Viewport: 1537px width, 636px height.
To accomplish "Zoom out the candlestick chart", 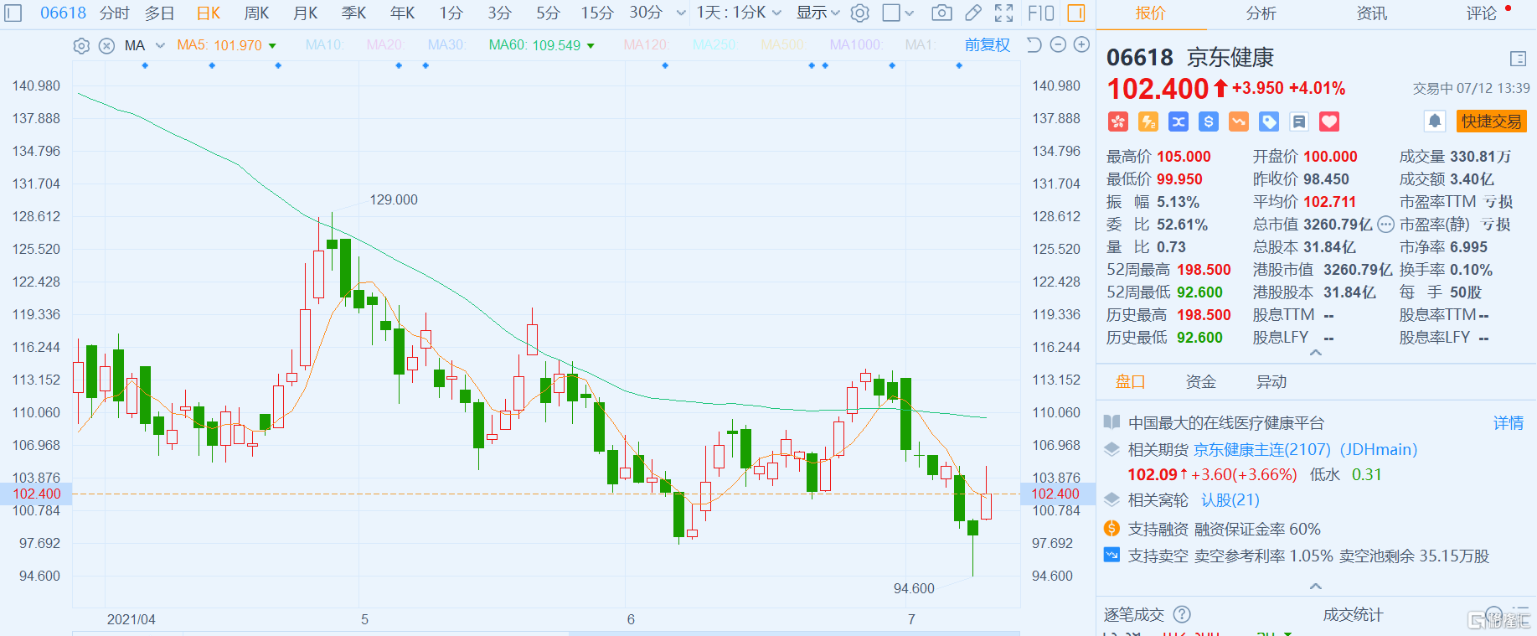I will point(1058,45).
